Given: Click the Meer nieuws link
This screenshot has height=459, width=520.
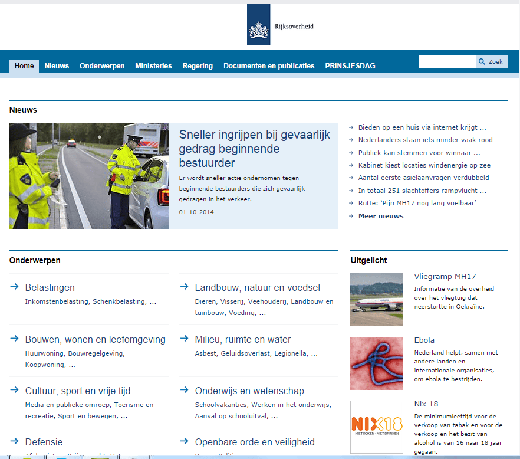Looking at the screenshot, I should 381,216.
